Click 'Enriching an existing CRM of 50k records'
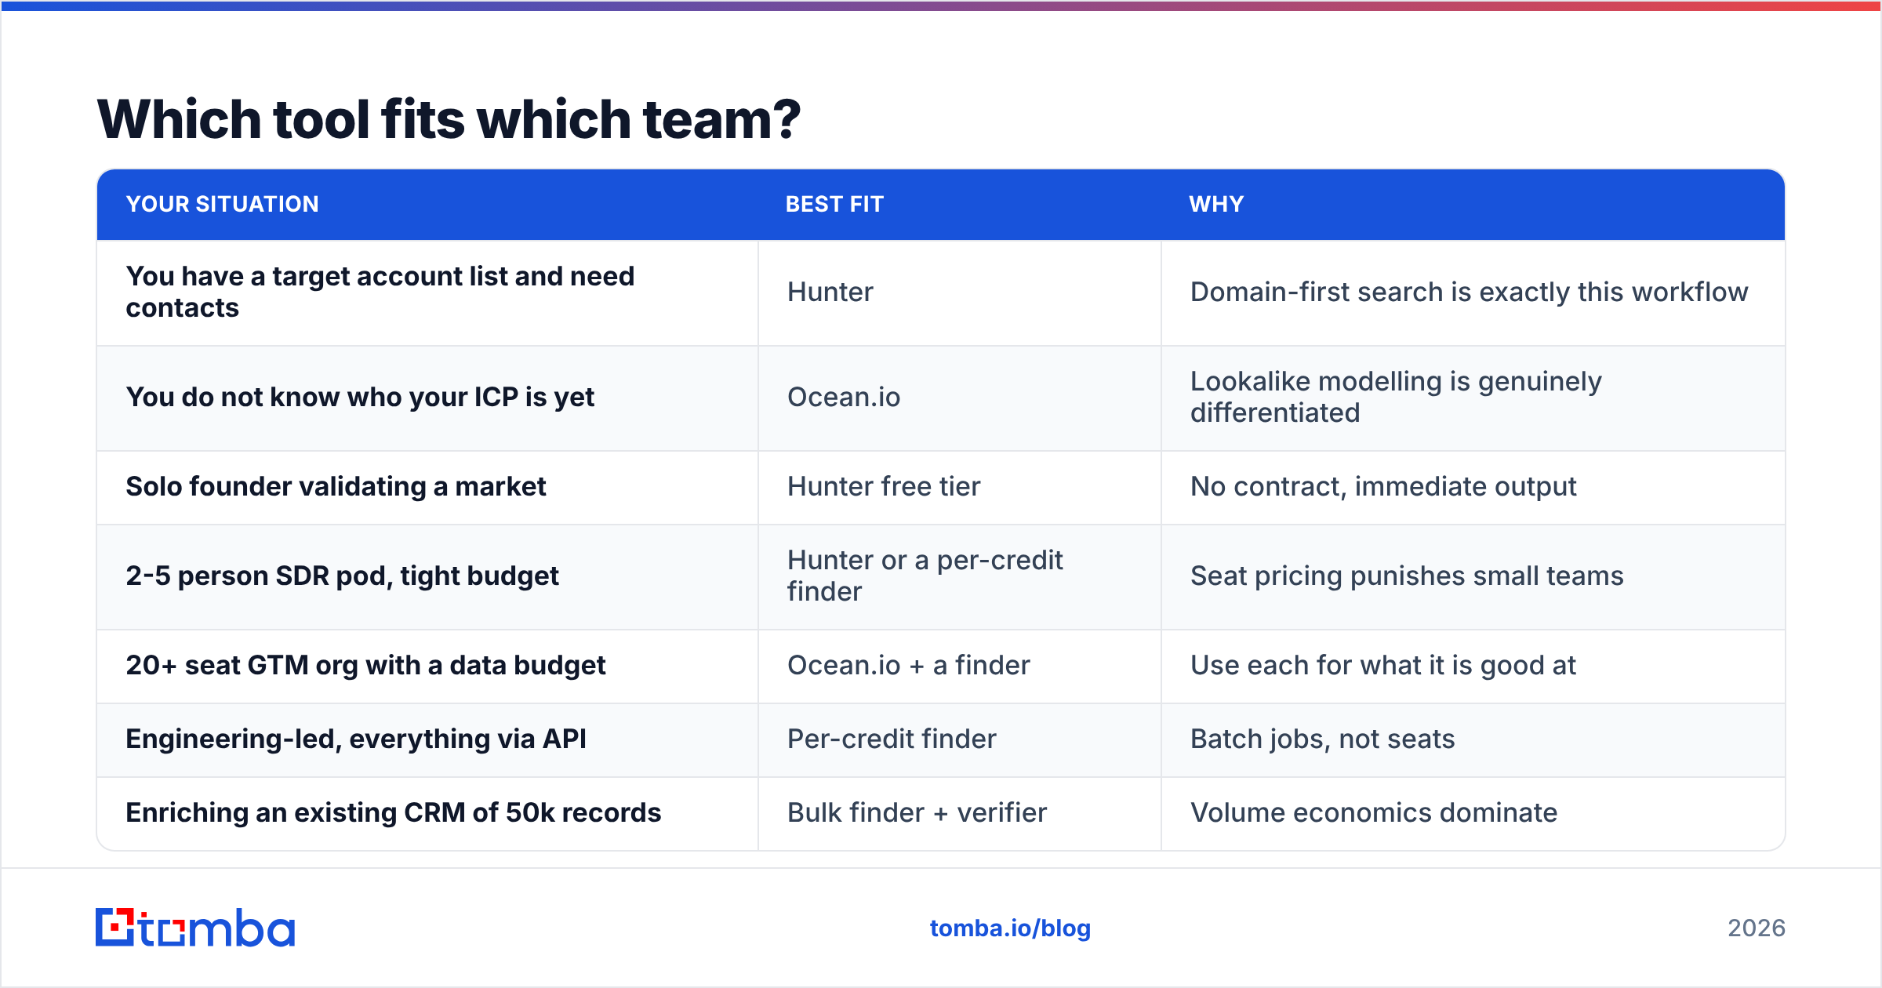This screenshot has height=988, width=1882. (x=394, y=812)
